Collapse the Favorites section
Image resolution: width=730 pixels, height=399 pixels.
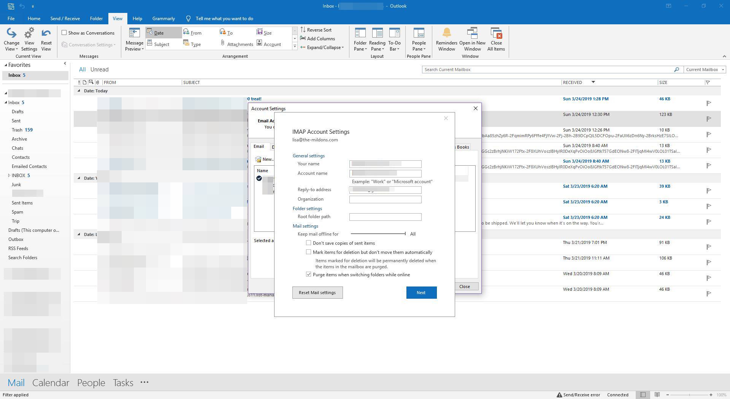[6, 65]
